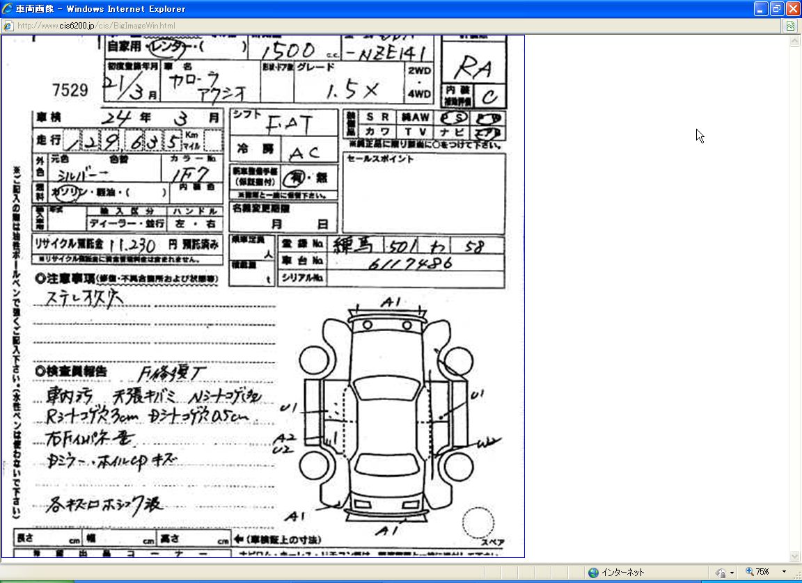Minimize the Internet Explorer window
This screenshot has width=802, height=583.
761,9
